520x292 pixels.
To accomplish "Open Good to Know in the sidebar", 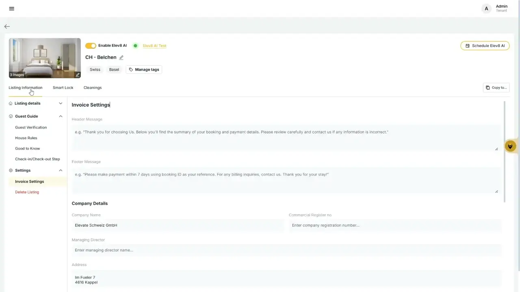I will pyautogui.click(x=28, y=148).
